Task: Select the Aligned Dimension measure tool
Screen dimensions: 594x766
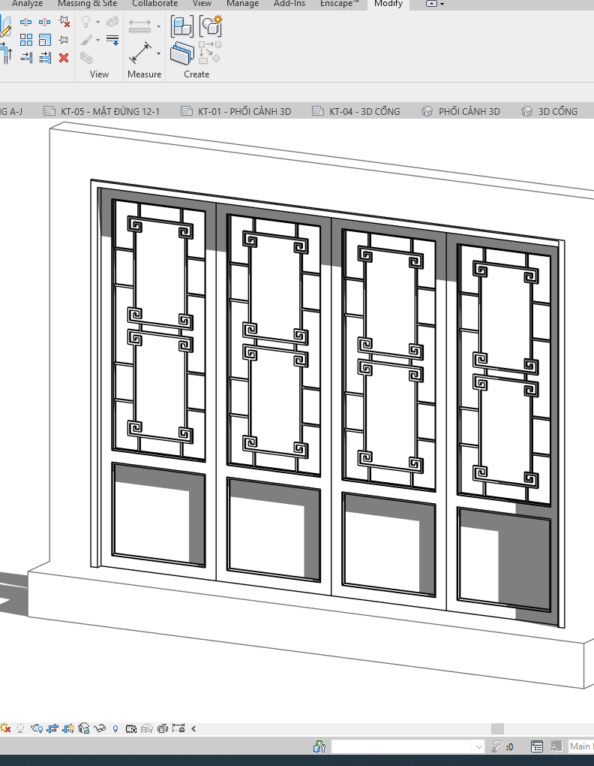Action: (x=140, y=54)
